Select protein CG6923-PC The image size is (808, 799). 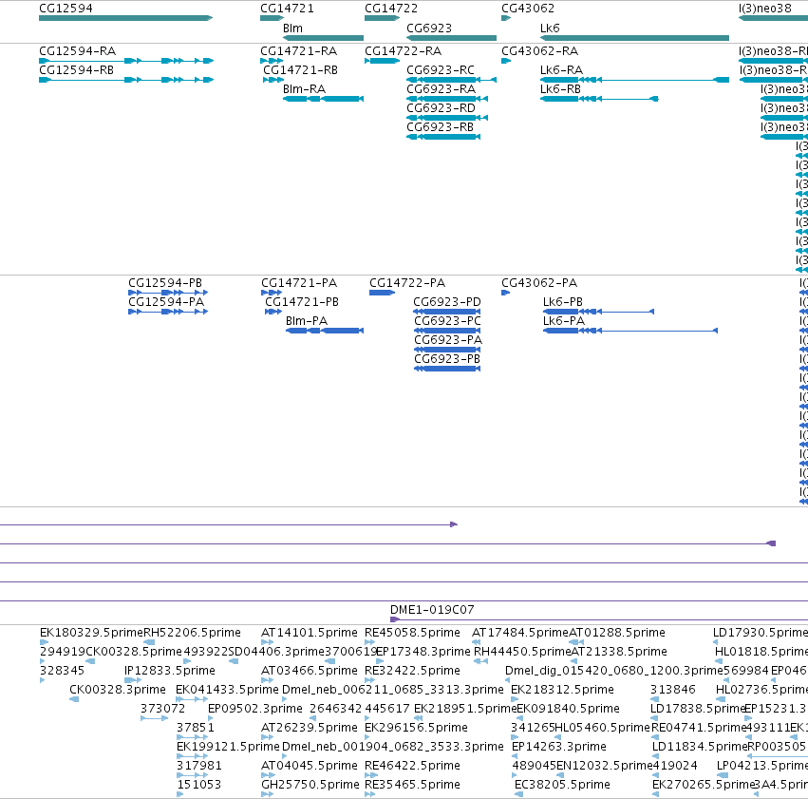pyautogui.click(x=447, y=321)
